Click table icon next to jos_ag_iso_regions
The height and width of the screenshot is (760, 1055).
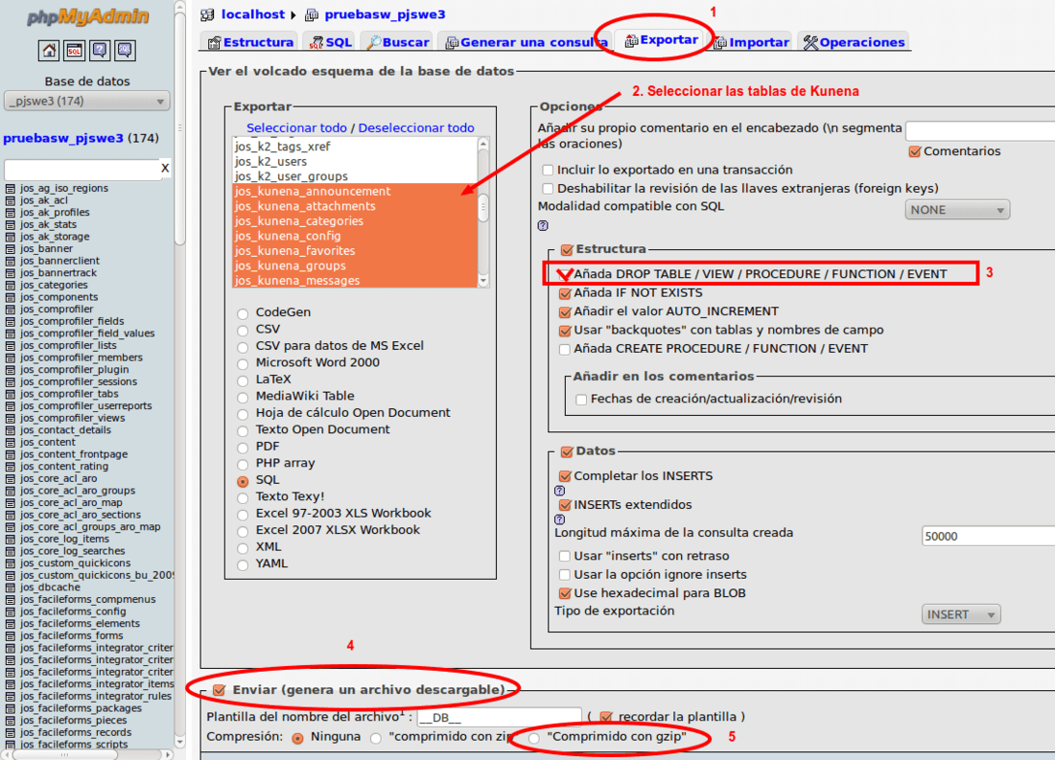(x=11, y=188)
